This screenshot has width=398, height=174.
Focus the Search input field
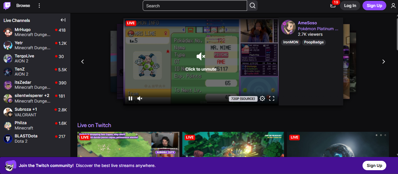point(195,6)
